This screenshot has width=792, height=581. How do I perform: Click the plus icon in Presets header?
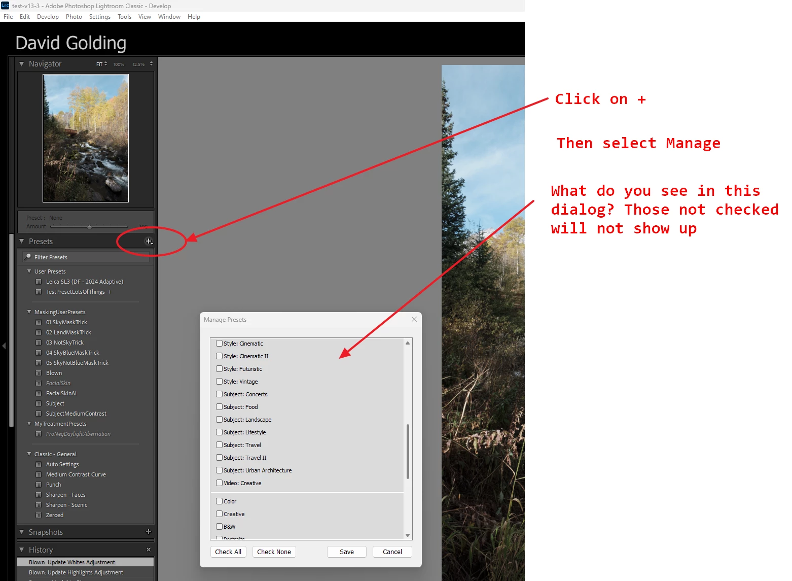pyautogui.click(x=149, y=241)
